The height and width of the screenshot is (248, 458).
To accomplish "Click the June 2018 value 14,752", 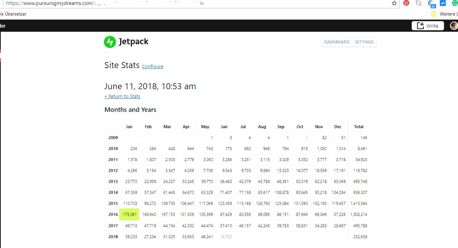I will 226,237.
